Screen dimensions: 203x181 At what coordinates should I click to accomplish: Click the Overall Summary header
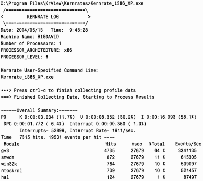(39, 110)
